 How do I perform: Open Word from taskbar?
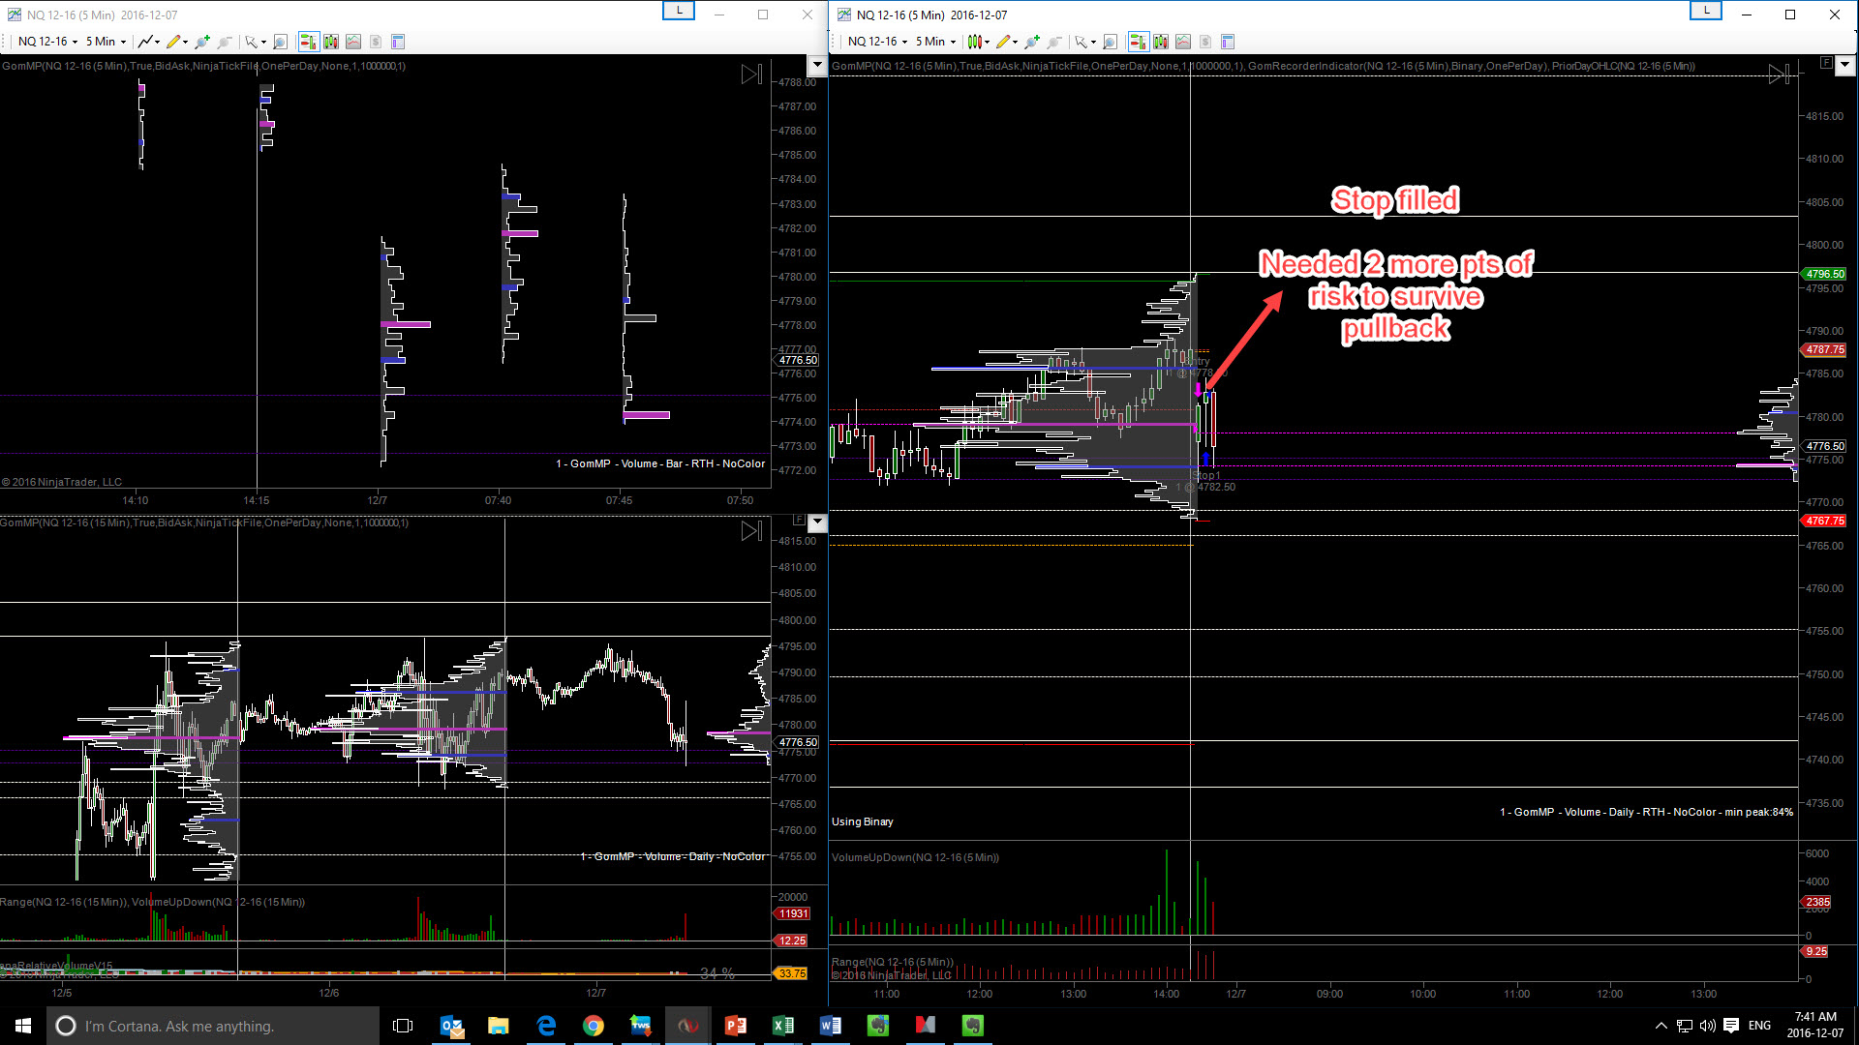[831, 1026]
